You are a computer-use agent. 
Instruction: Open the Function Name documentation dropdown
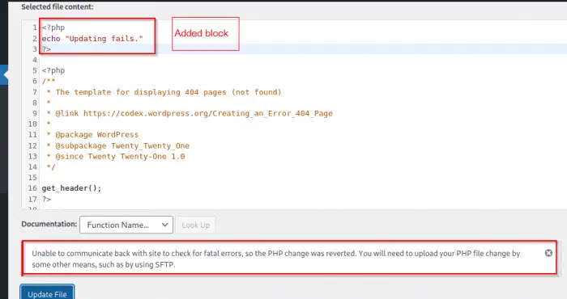(x=126, y=225)
